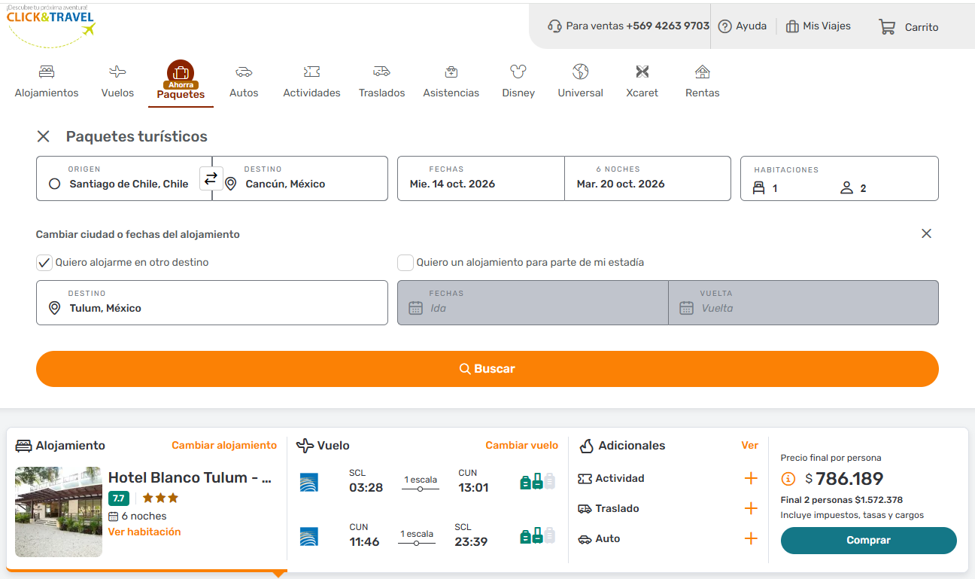Go to Xcaret category
975x579 pixels.
click(642, 81)
